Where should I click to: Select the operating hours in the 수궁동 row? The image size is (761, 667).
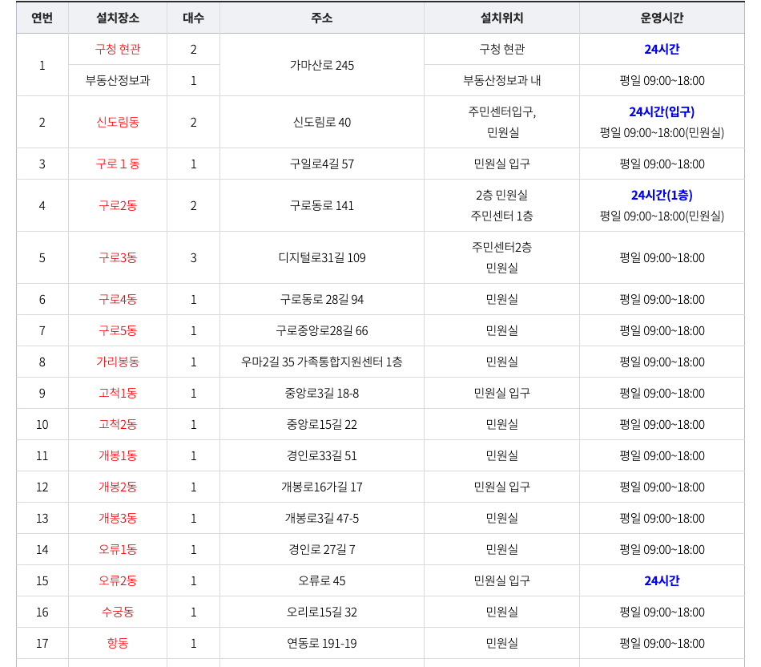click(x=662, y=612)
